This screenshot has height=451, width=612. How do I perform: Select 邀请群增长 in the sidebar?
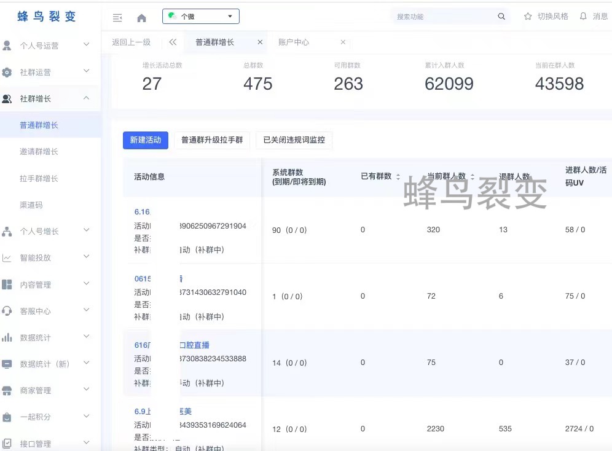[x=39, y=152]
